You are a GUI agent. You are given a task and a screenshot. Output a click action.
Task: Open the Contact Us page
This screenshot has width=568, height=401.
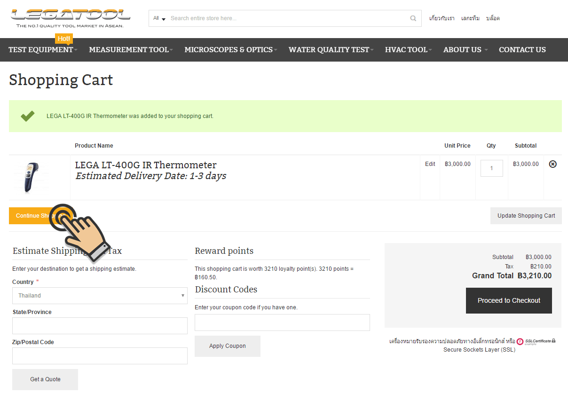tap(522, 49)
